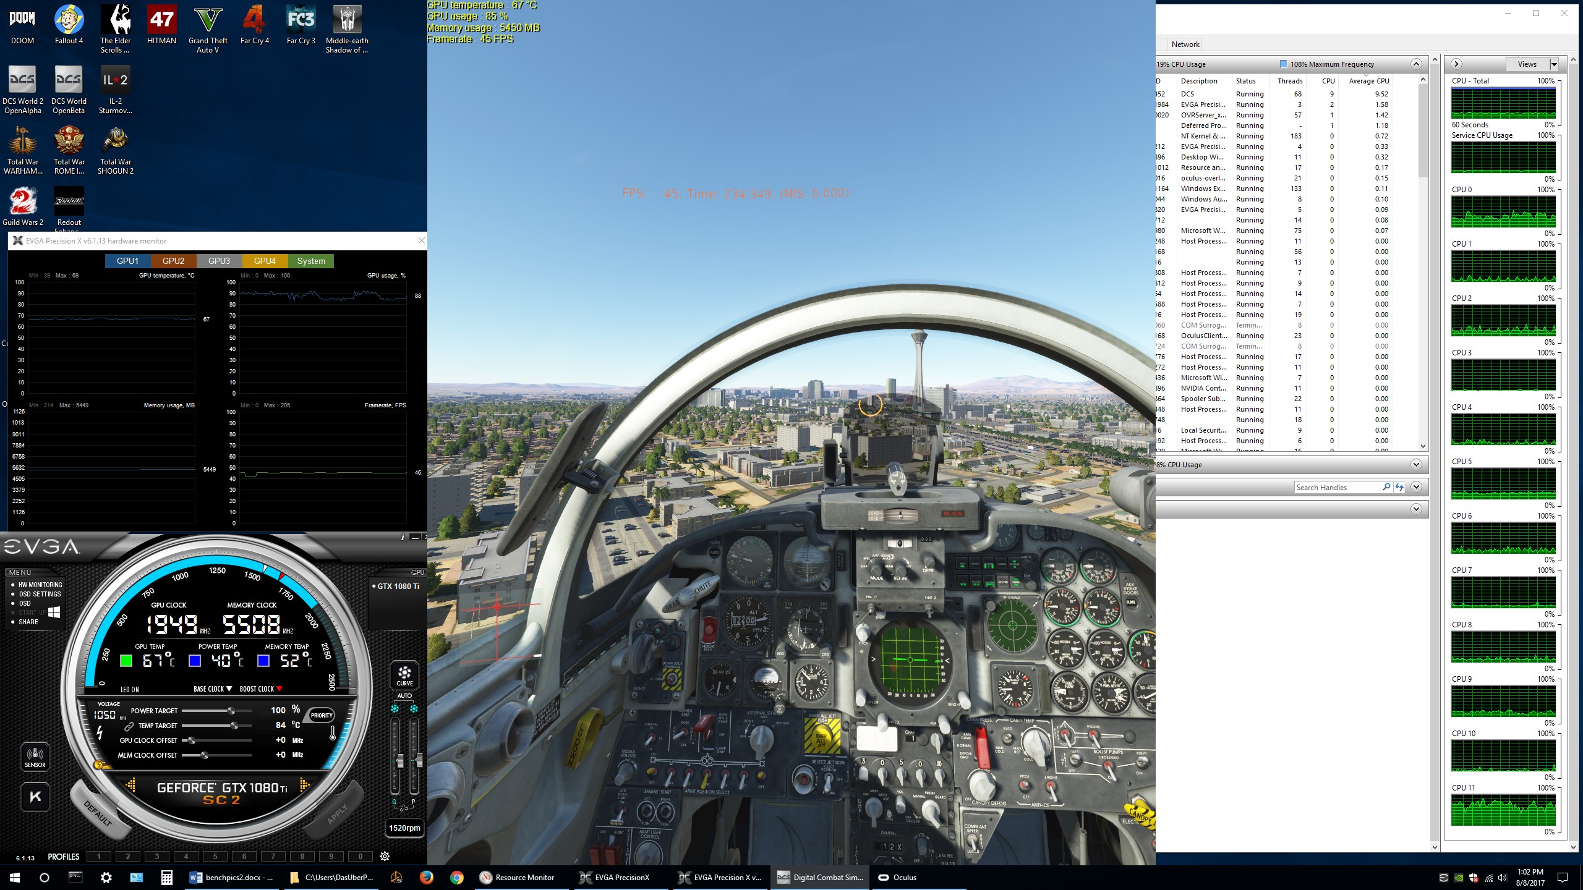
Task: Open the Windows Start menu
Action: 15,878
